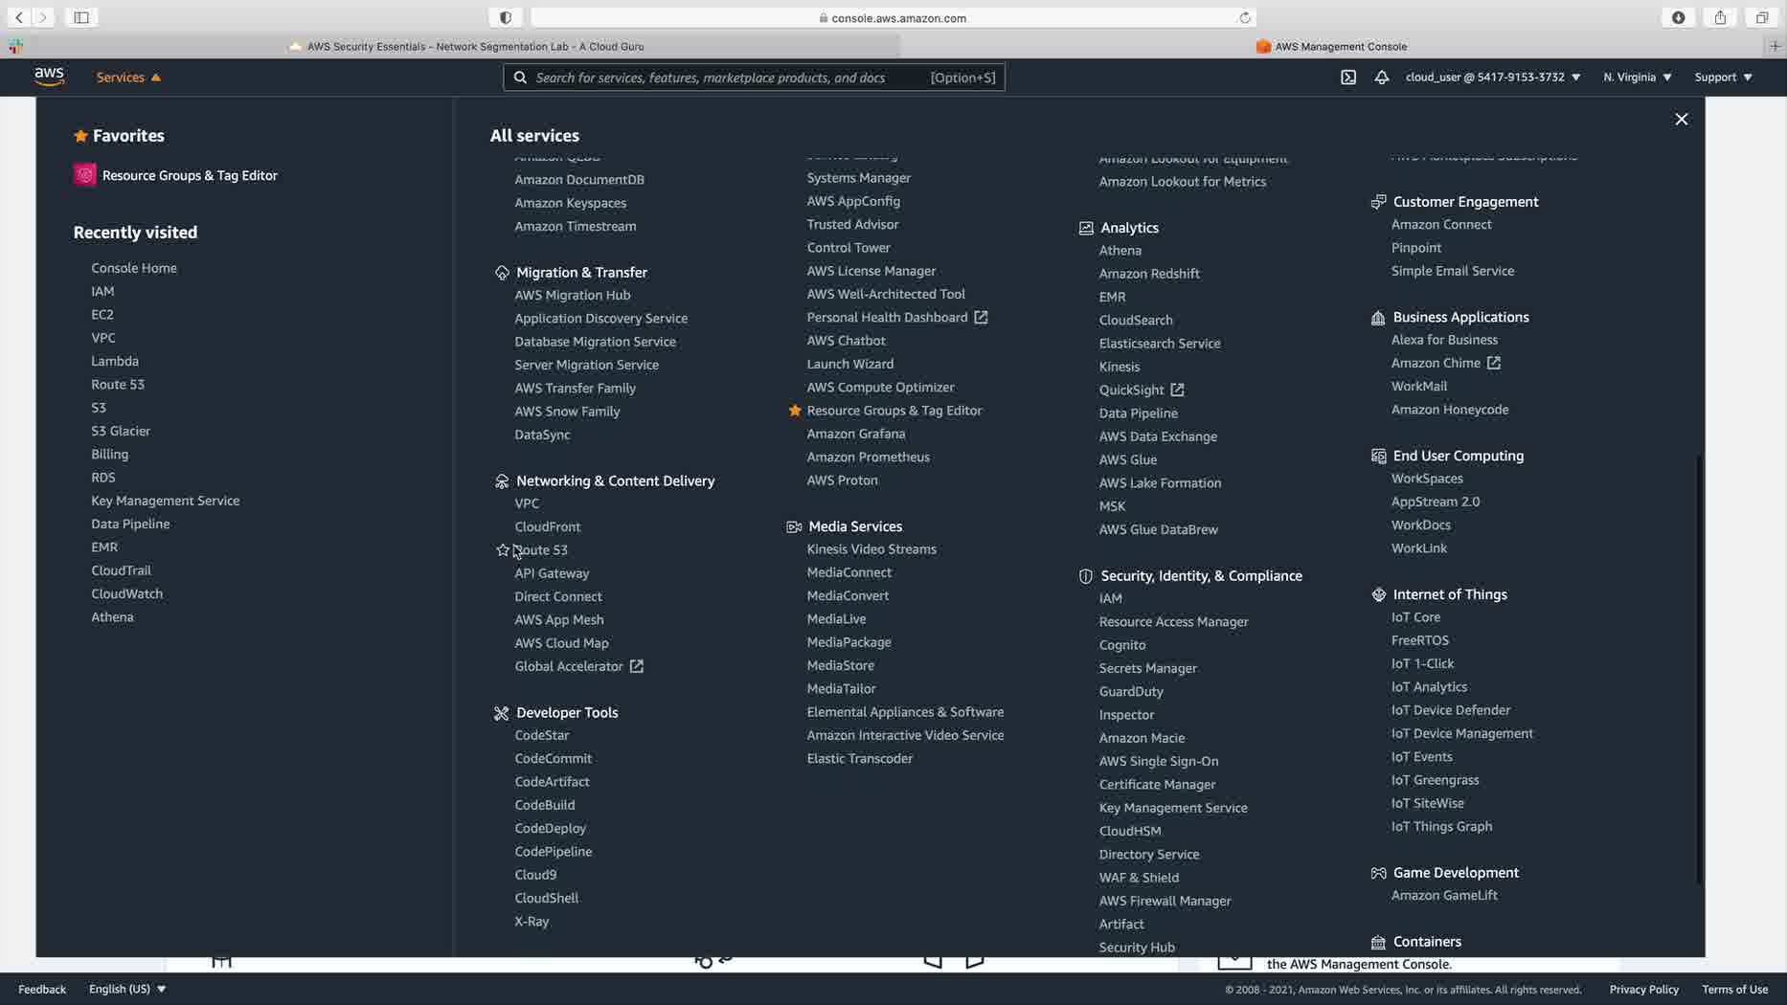Open Elasticsearch Service link
The image size is (1787, 1005).
click(1160, 344)
